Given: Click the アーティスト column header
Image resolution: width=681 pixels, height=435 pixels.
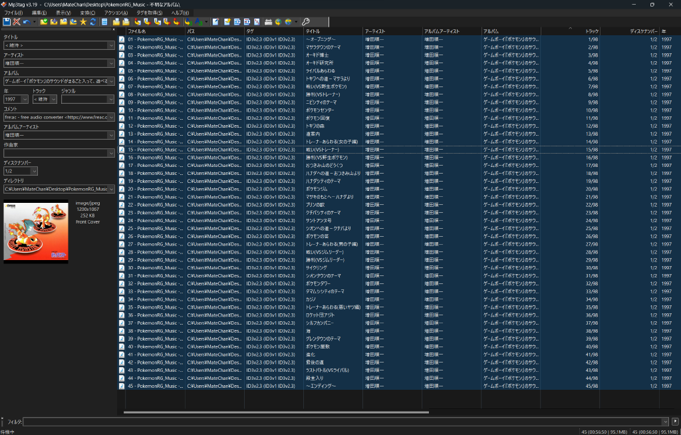Looking at the screenshot, I should click(392, 31).
